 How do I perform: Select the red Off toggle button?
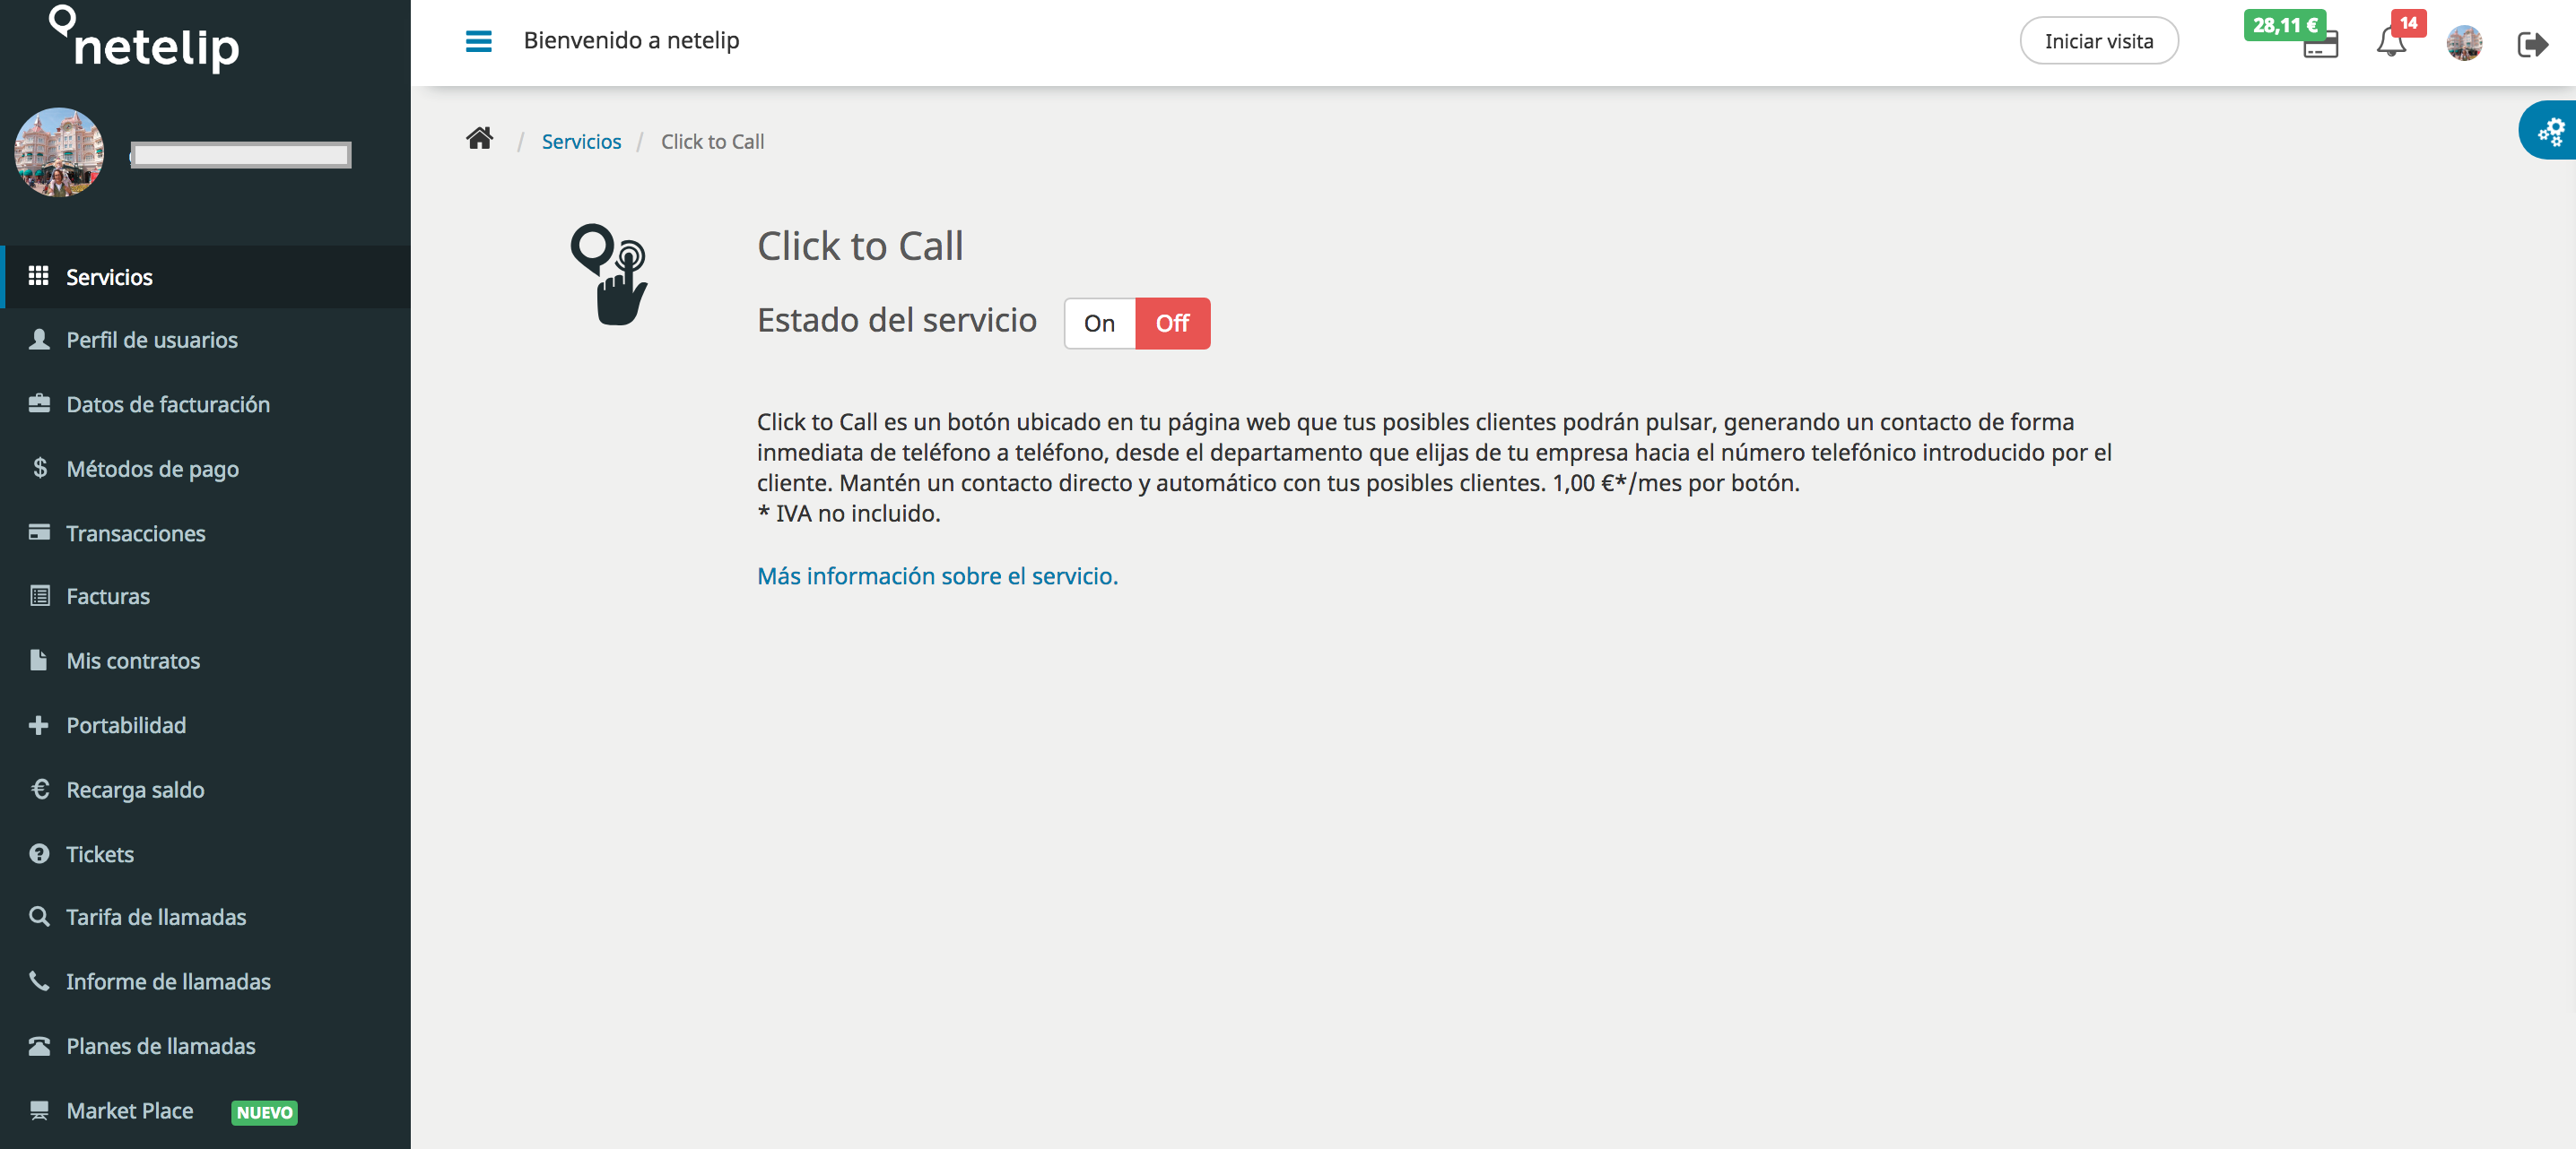1172,324
